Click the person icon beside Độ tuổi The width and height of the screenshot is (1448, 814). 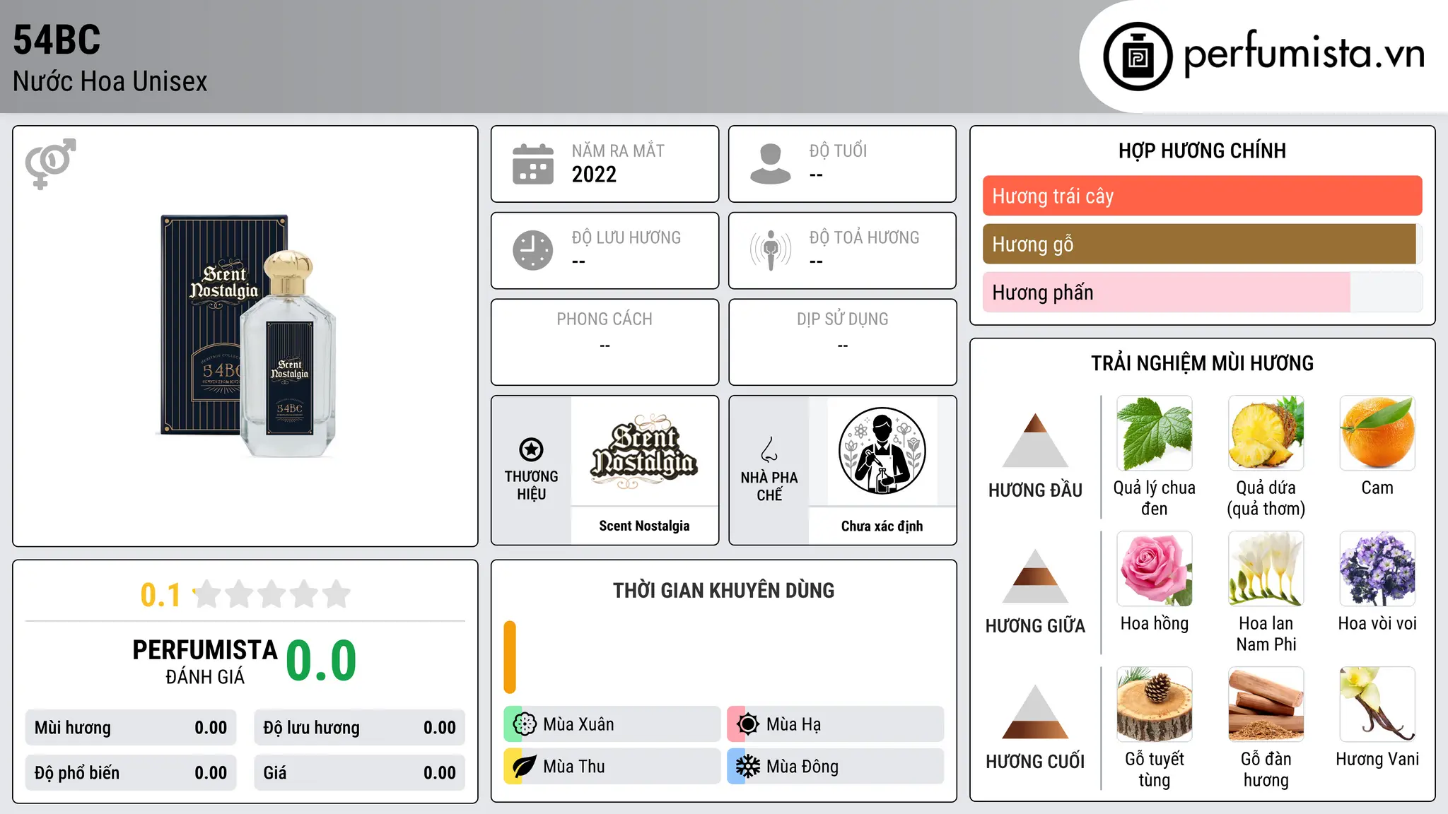pos(770,164)
